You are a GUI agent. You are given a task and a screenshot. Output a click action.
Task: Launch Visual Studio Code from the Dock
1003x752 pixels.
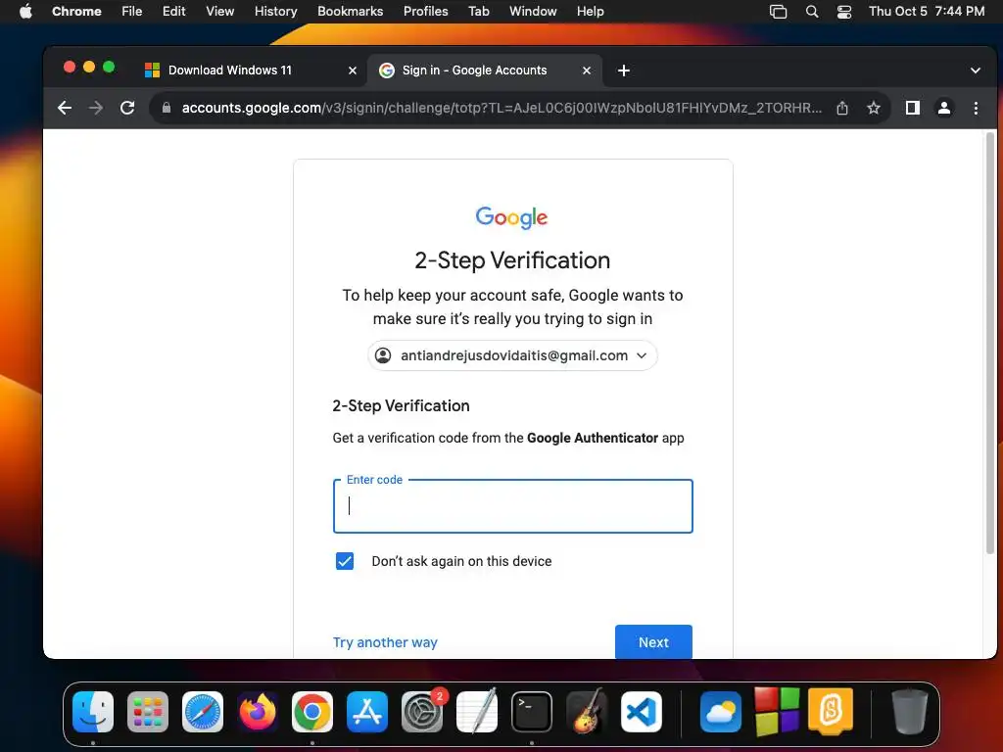[642, 712]
